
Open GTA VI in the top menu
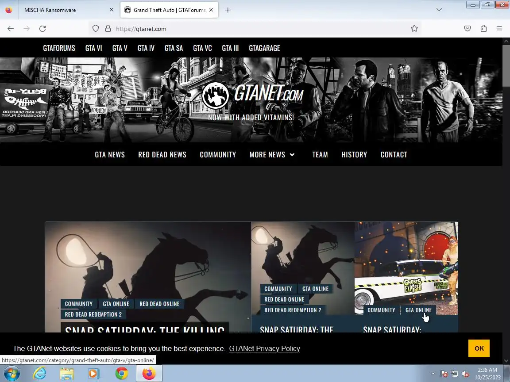click(94, 48)
